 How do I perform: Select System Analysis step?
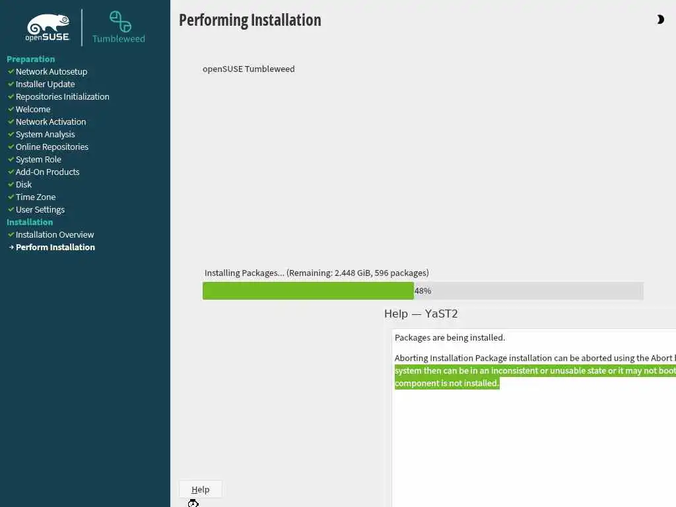pos(46,134)
